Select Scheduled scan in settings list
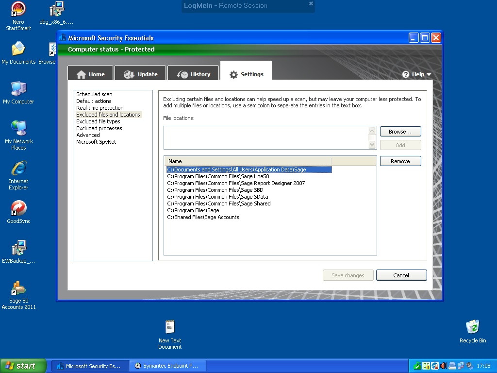Screen dimensions: 497x373 click(95, 94)
